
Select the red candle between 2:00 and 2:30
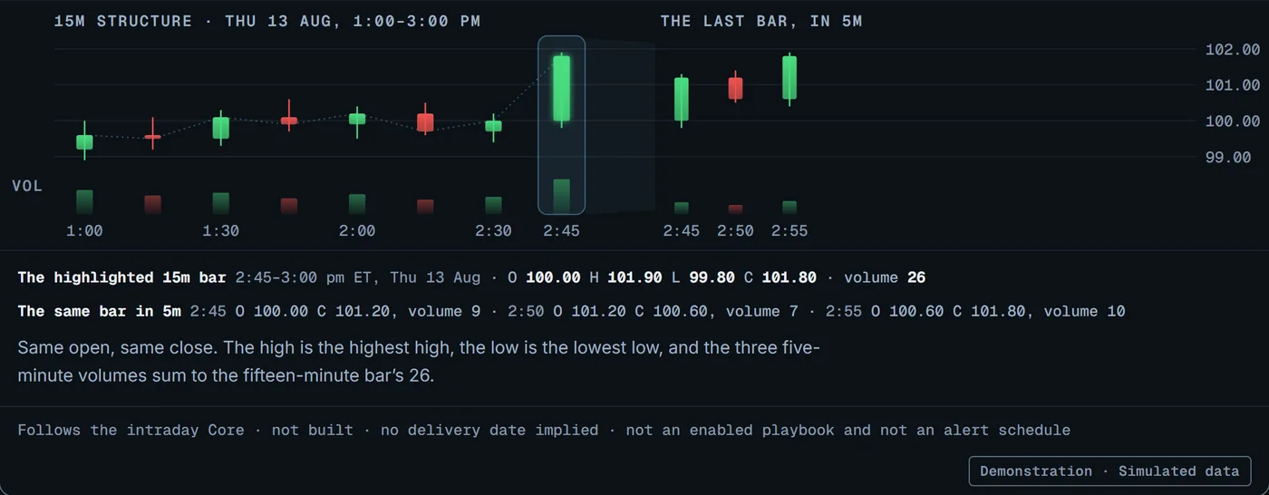425,121
